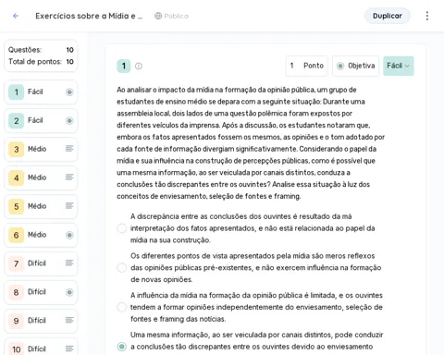Select answer starting 'A influência da mídia'
The width and height of the screenshot is (444, 355).
tap(122, 307)
